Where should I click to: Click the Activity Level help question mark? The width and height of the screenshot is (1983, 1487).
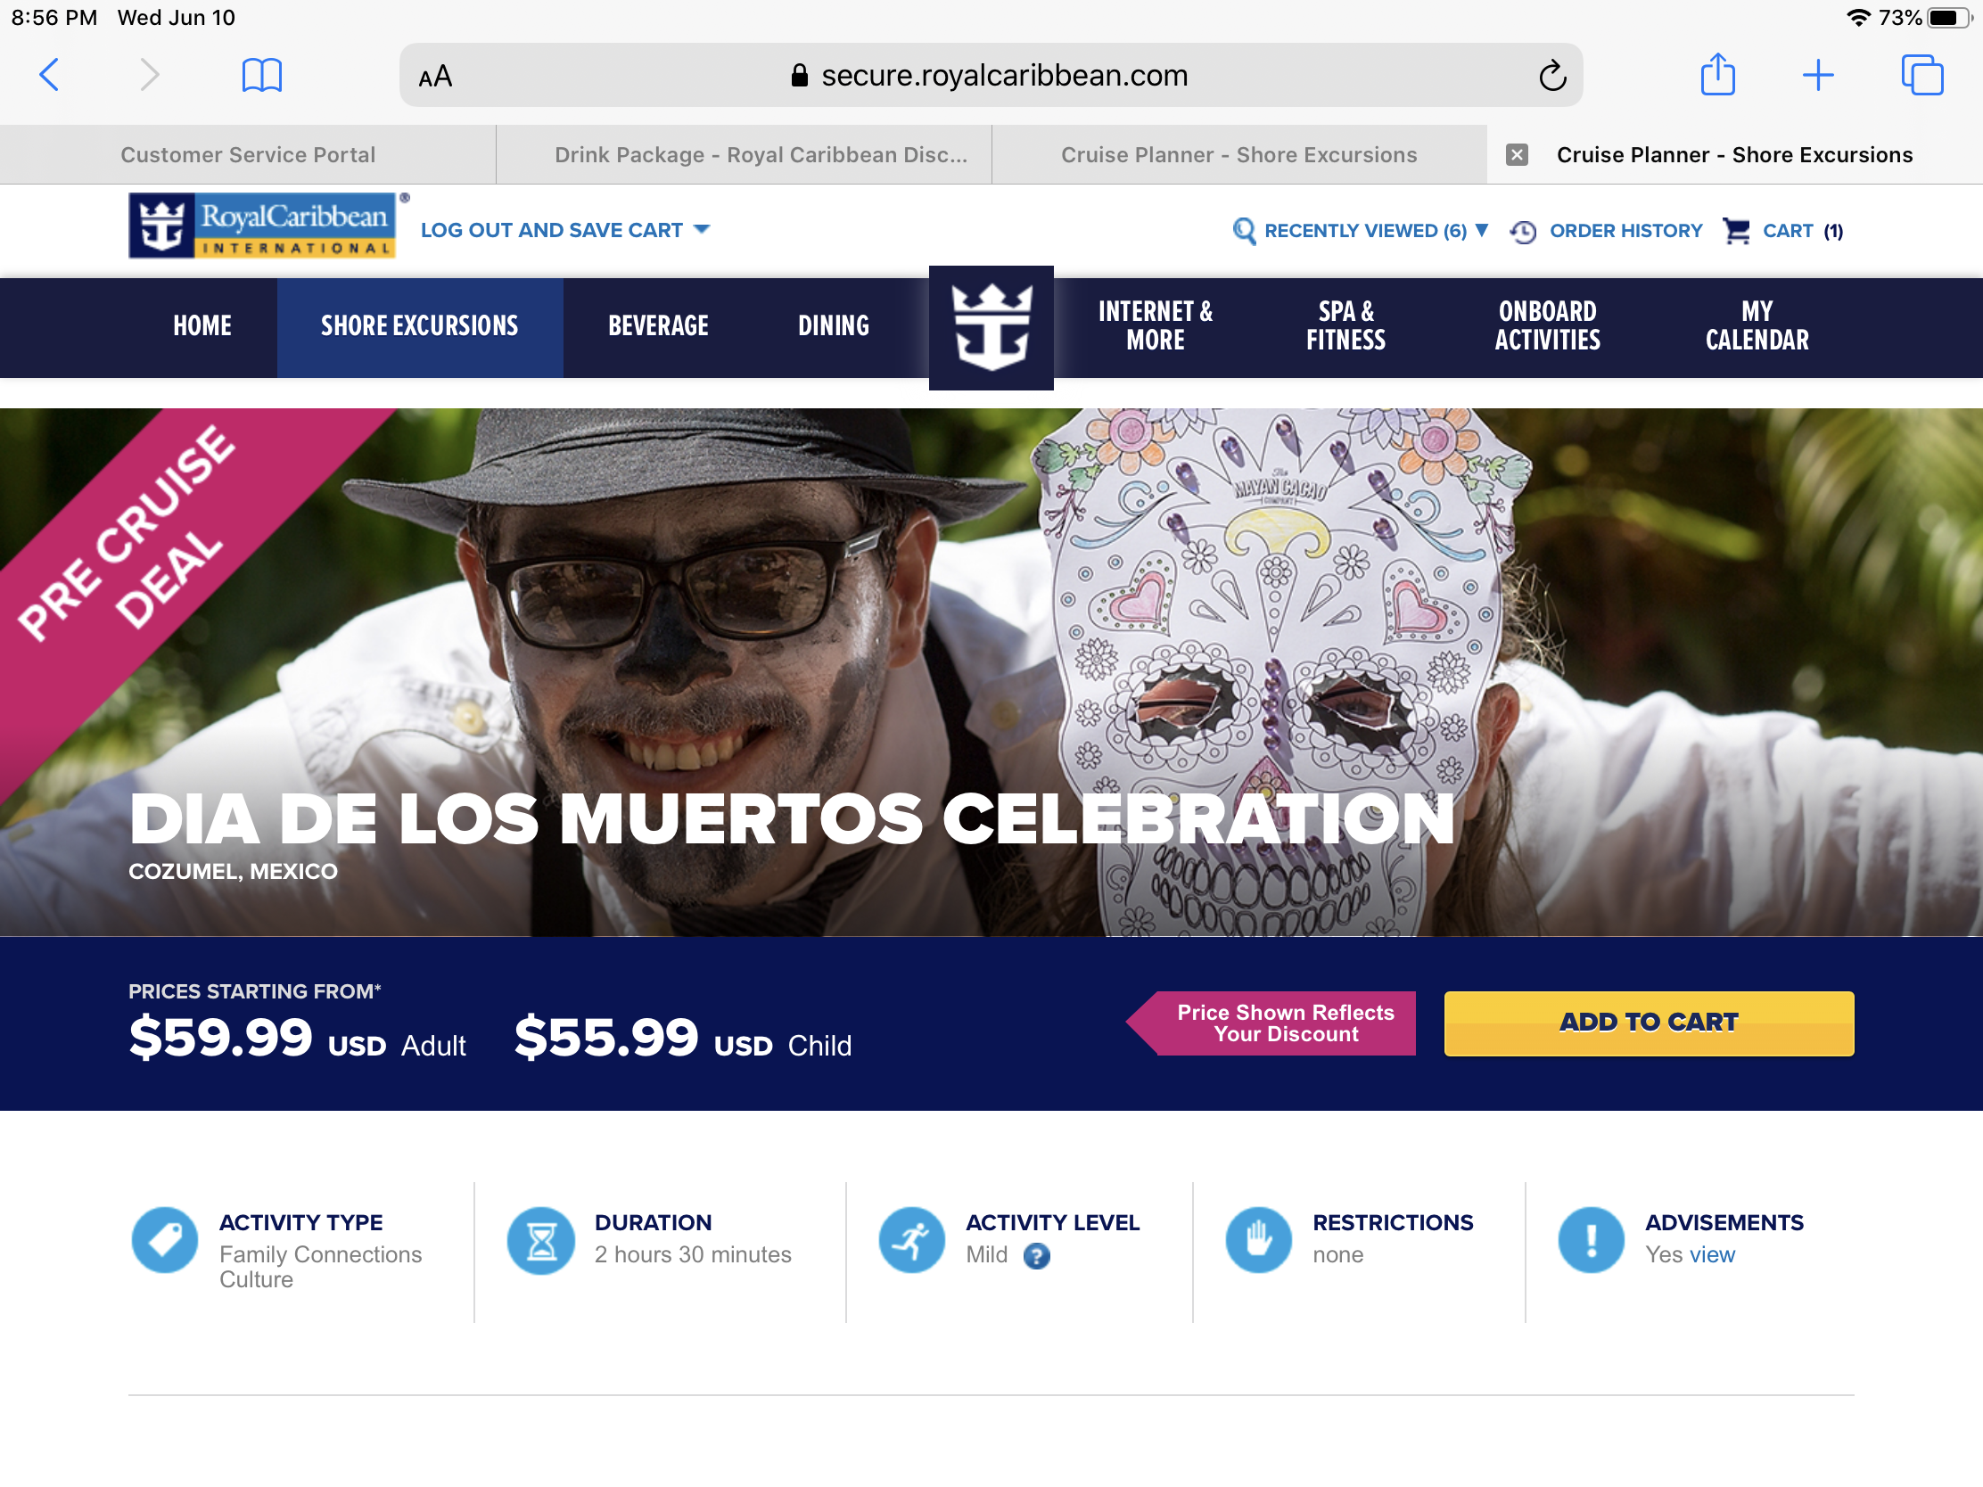tap(1036, 1256)
